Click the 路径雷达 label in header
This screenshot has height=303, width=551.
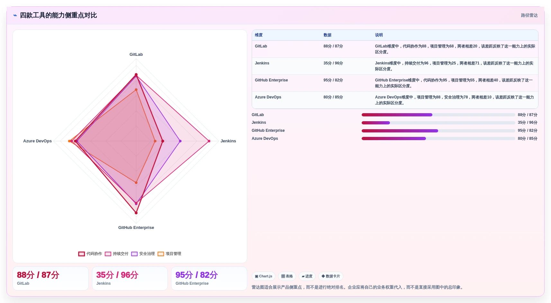[x=529, y=15]
